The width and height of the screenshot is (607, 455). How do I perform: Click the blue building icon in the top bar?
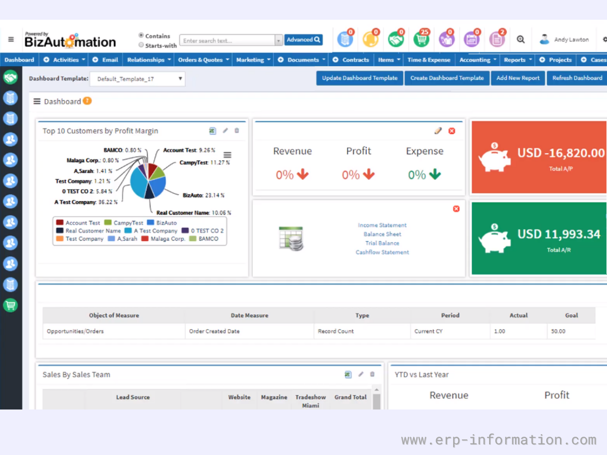click(x=345, y=39)
